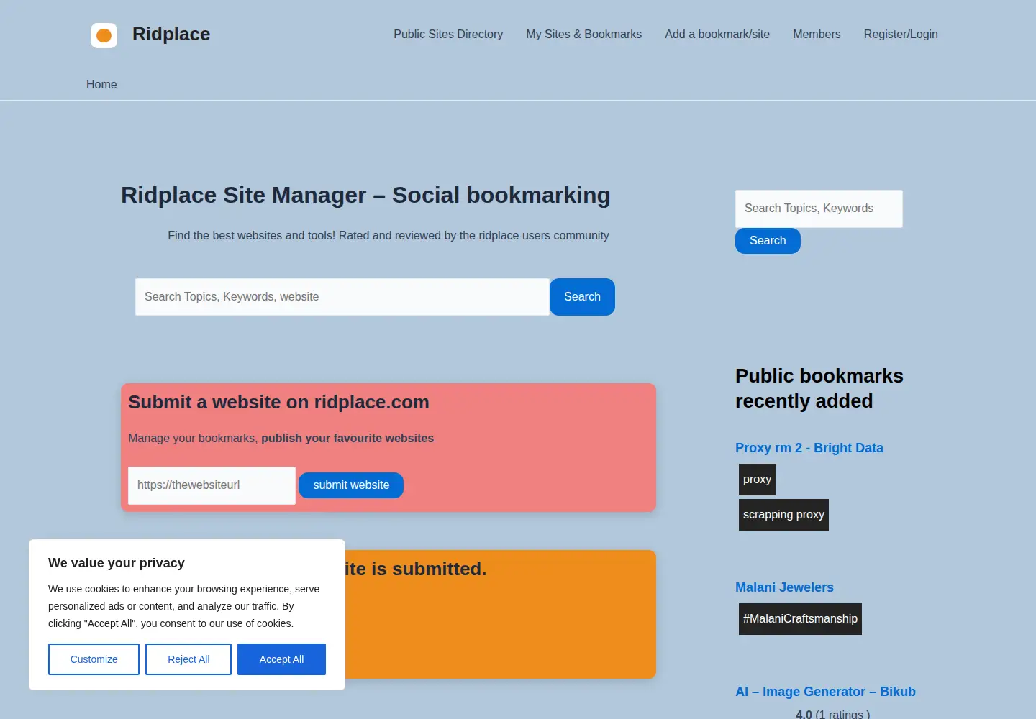Open the Malani Jewelers bookmark

[784, 587]
